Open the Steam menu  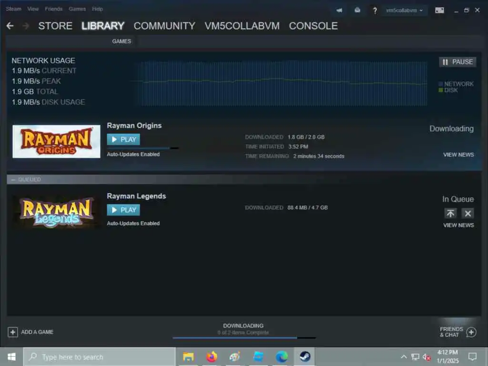pos(14,9)
